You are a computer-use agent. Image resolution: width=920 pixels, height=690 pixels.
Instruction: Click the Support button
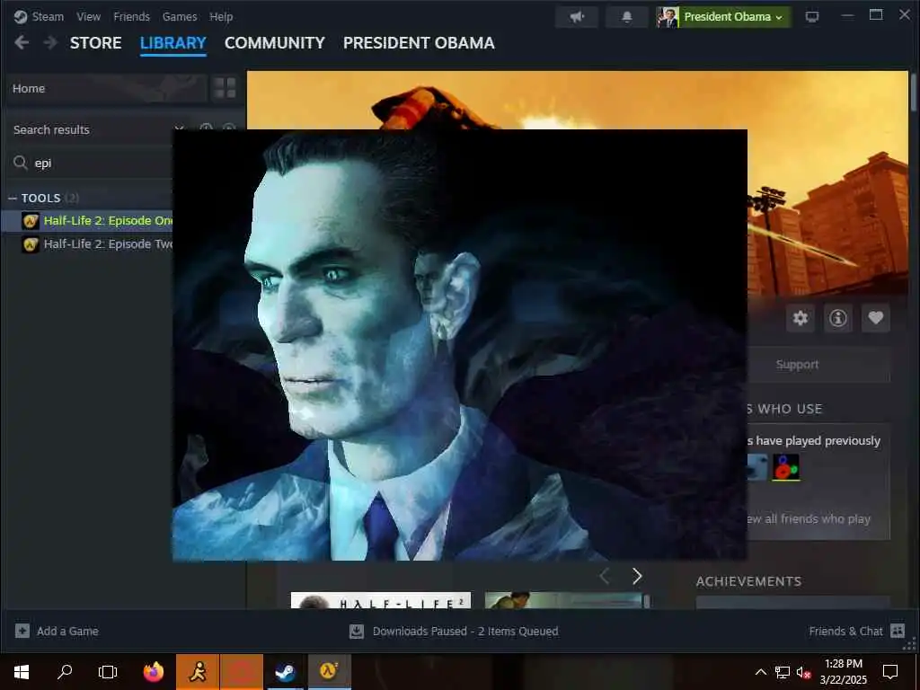coord(818,365)
